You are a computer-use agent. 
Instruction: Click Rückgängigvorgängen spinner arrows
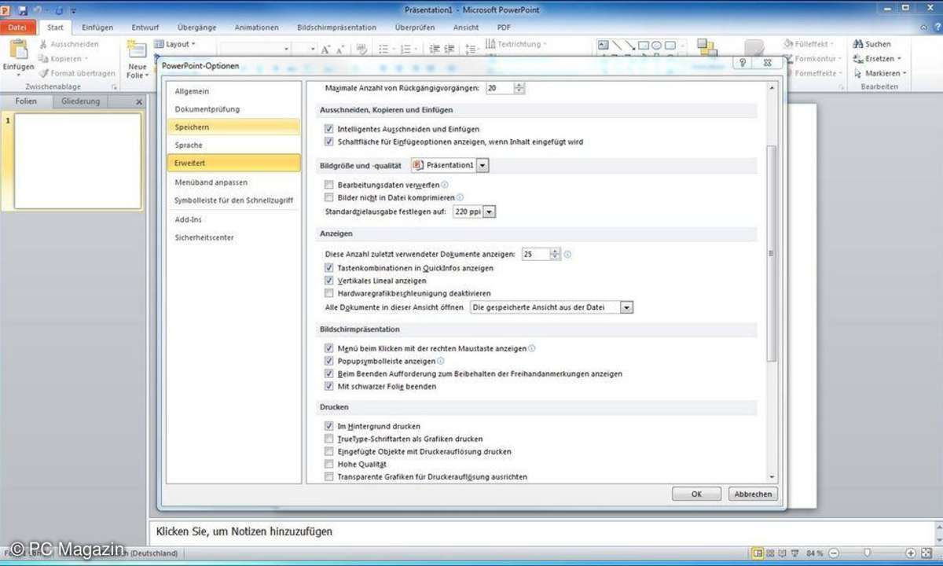click(519, 88)
